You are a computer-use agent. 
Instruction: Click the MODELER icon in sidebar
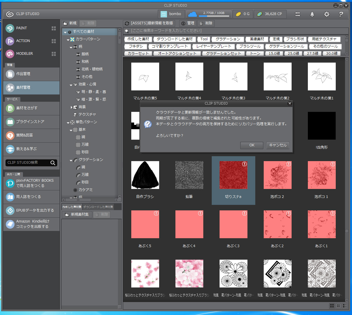point(10,54)
